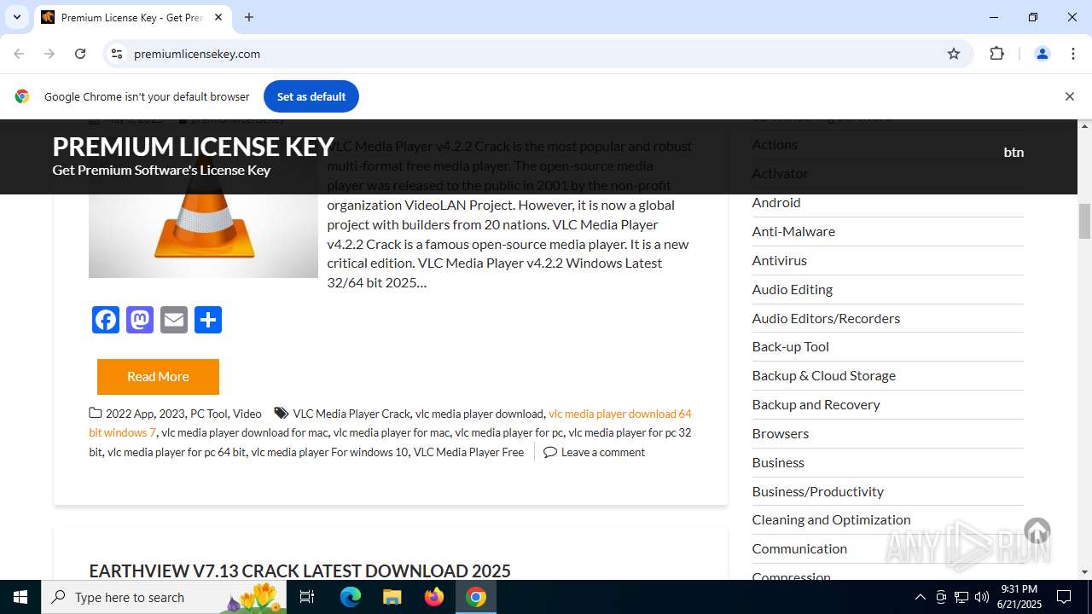Click the Windows taskbar search box
1092x614 pixels.
pyautogui.click(x=164, y=597)
